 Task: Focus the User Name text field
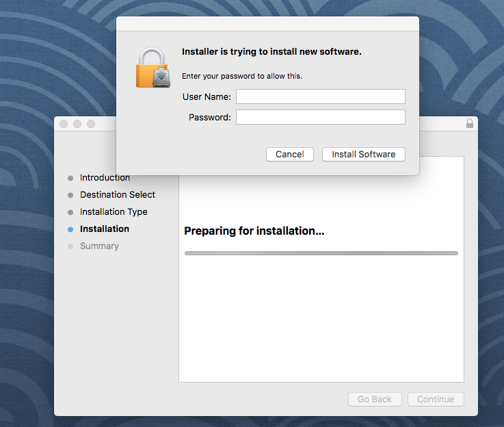pyautogui.click(x=320, y=96)
